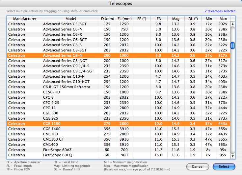Select the FirstScope 60EQ row
This screenshot has height=175, width=242.
tap(119, 155)
